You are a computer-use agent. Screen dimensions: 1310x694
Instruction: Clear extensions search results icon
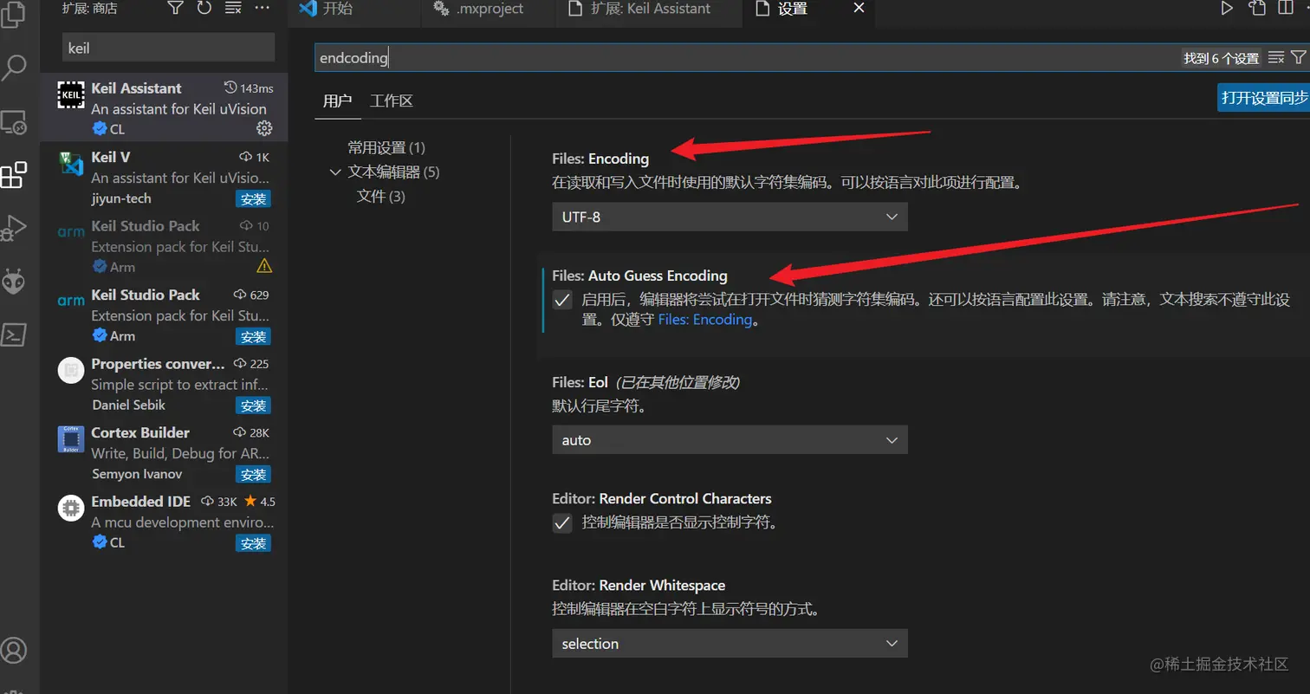pyautogui.click(x=233, y=9)
